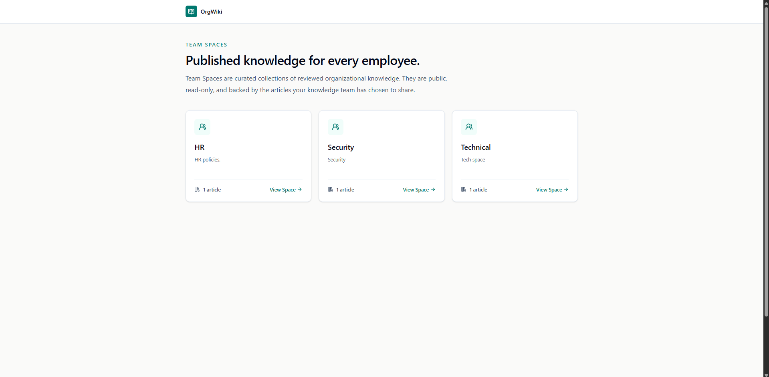Click the vertical scrollbar thumb
This screenshot has height=377, width=769.
tap(766, 162)
